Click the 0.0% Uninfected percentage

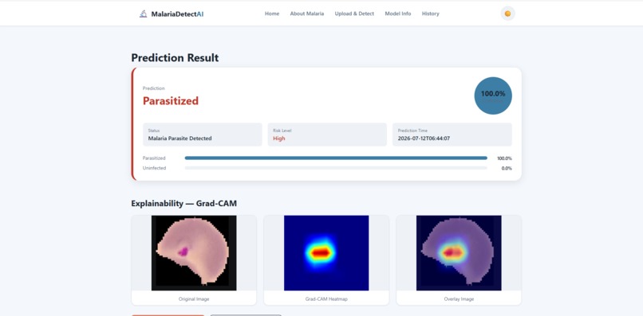pyautogui.click(x=507, y=168)
